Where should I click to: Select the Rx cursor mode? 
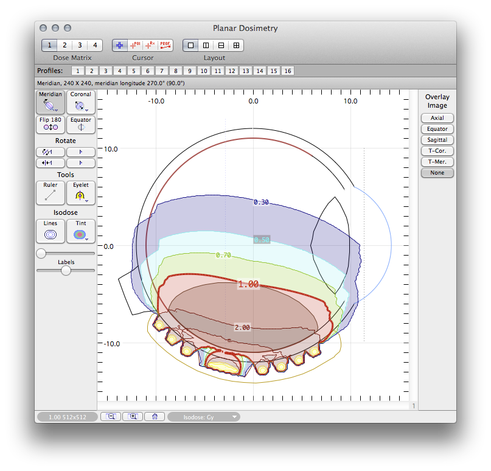click(150, 44)
